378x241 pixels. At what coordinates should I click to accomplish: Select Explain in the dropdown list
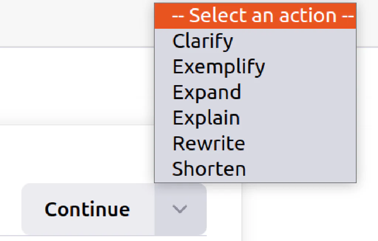255,118
